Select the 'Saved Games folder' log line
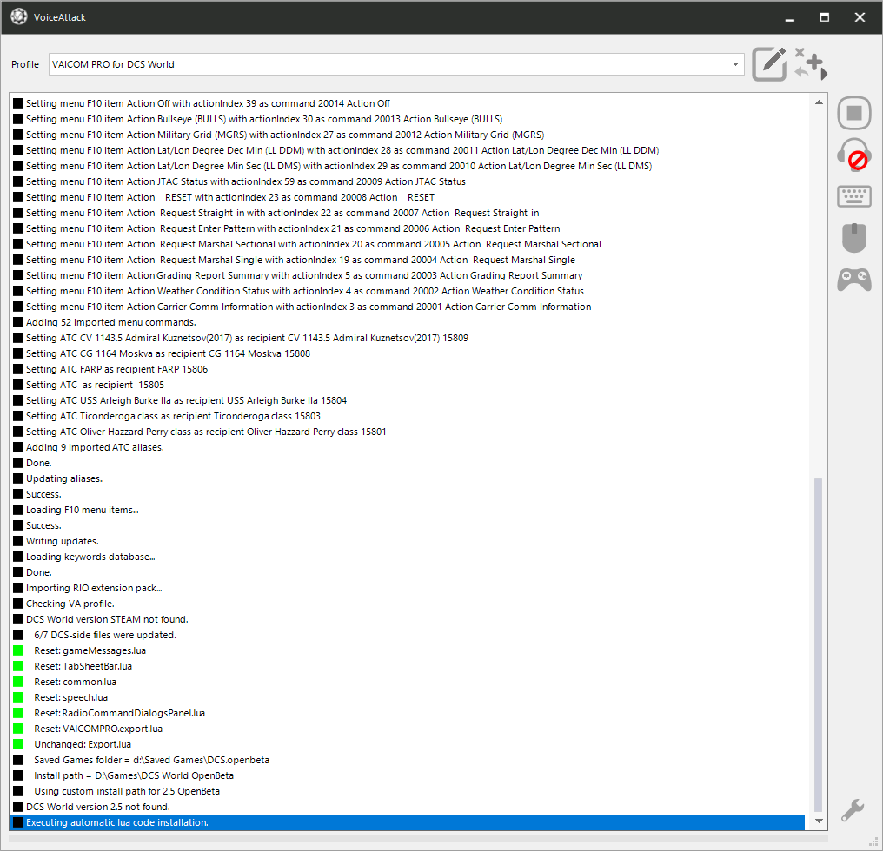The height and width of the screenshot is (851, 883). click(407, 760)
